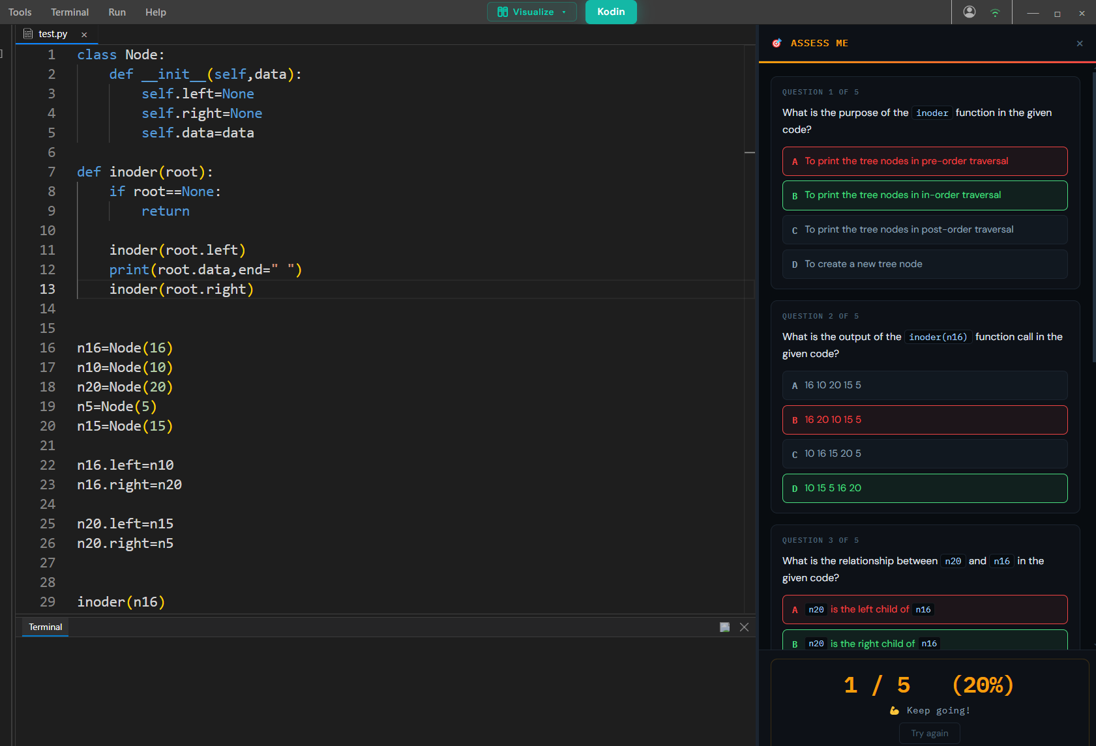Image resolution: width=1096 pixels, height=746 pixels.
Task: Click the 1 / 5 score text
Action: [877, 685]
